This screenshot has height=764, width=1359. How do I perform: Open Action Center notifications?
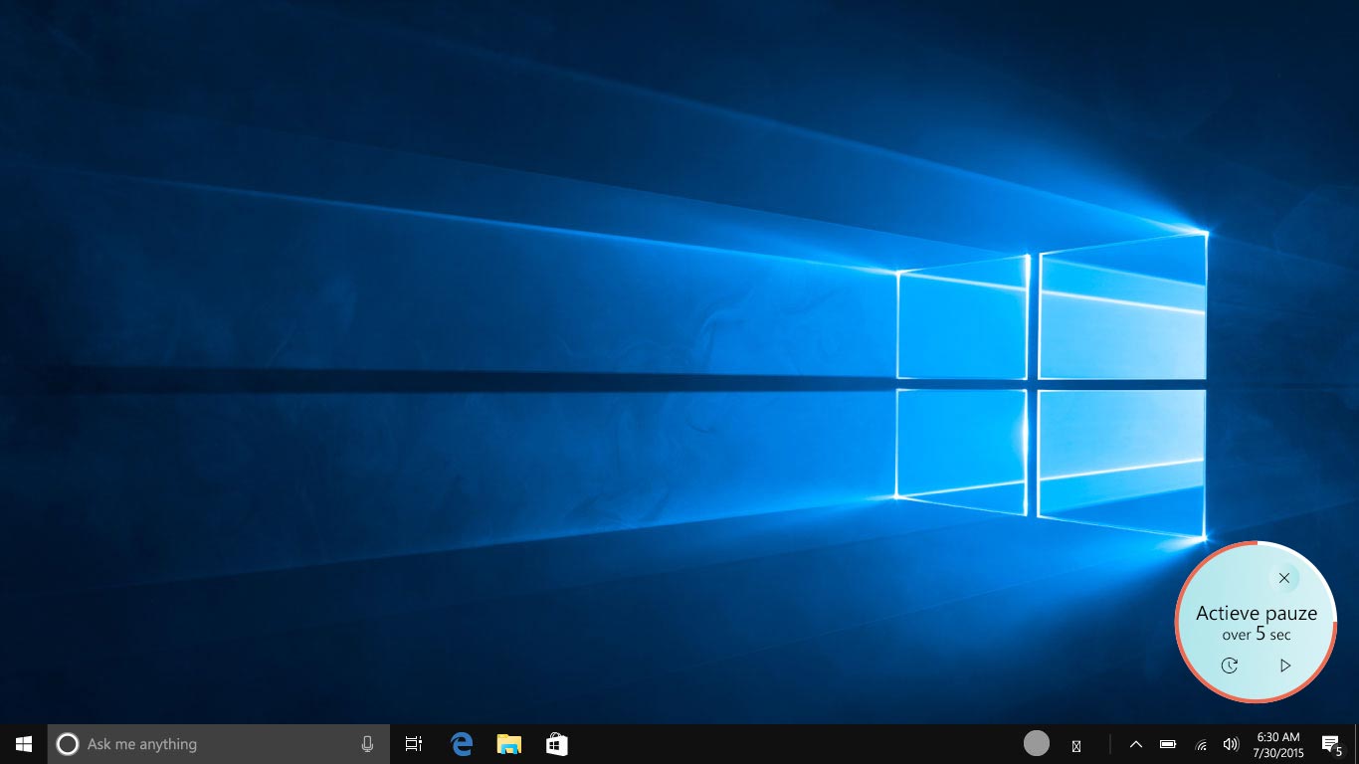(x=1330, y=744)
